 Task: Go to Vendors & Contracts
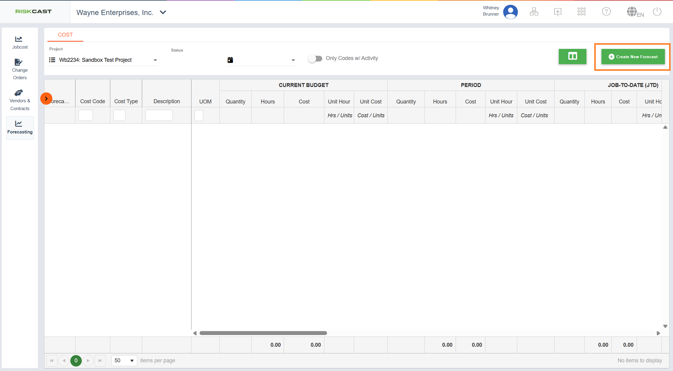coord(20,100)
